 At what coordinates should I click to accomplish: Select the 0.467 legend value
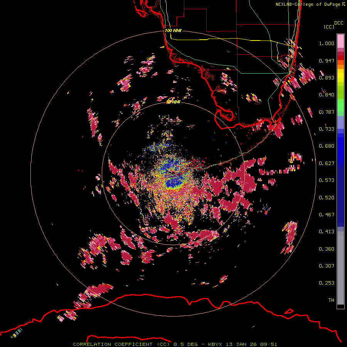[x=327, y=215]
